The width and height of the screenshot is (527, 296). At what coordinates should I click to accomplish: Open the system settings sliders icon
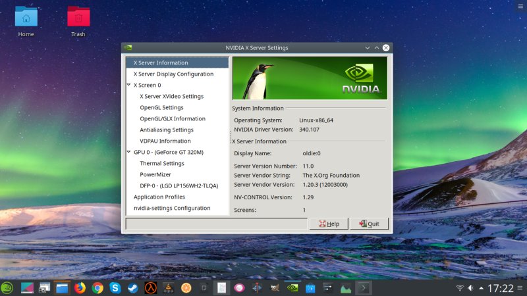pyautogui.click(x=327, y=288)
